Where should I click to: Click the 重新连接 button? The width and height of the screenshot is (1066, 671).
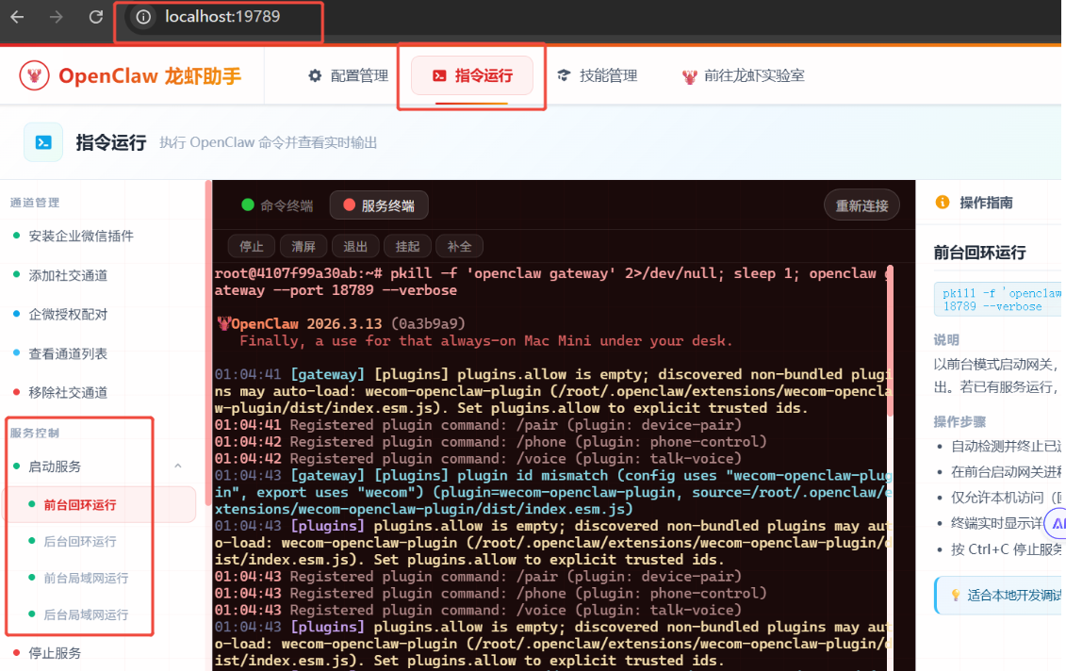click(x=861, y=205)
